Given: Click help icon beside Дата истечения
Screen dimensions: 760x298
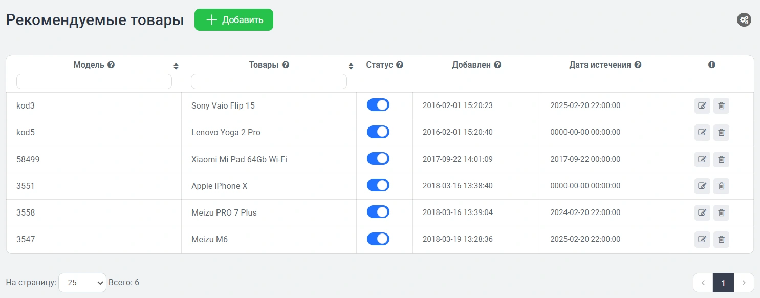Looking at the screenshot, I should pos(638,65).
